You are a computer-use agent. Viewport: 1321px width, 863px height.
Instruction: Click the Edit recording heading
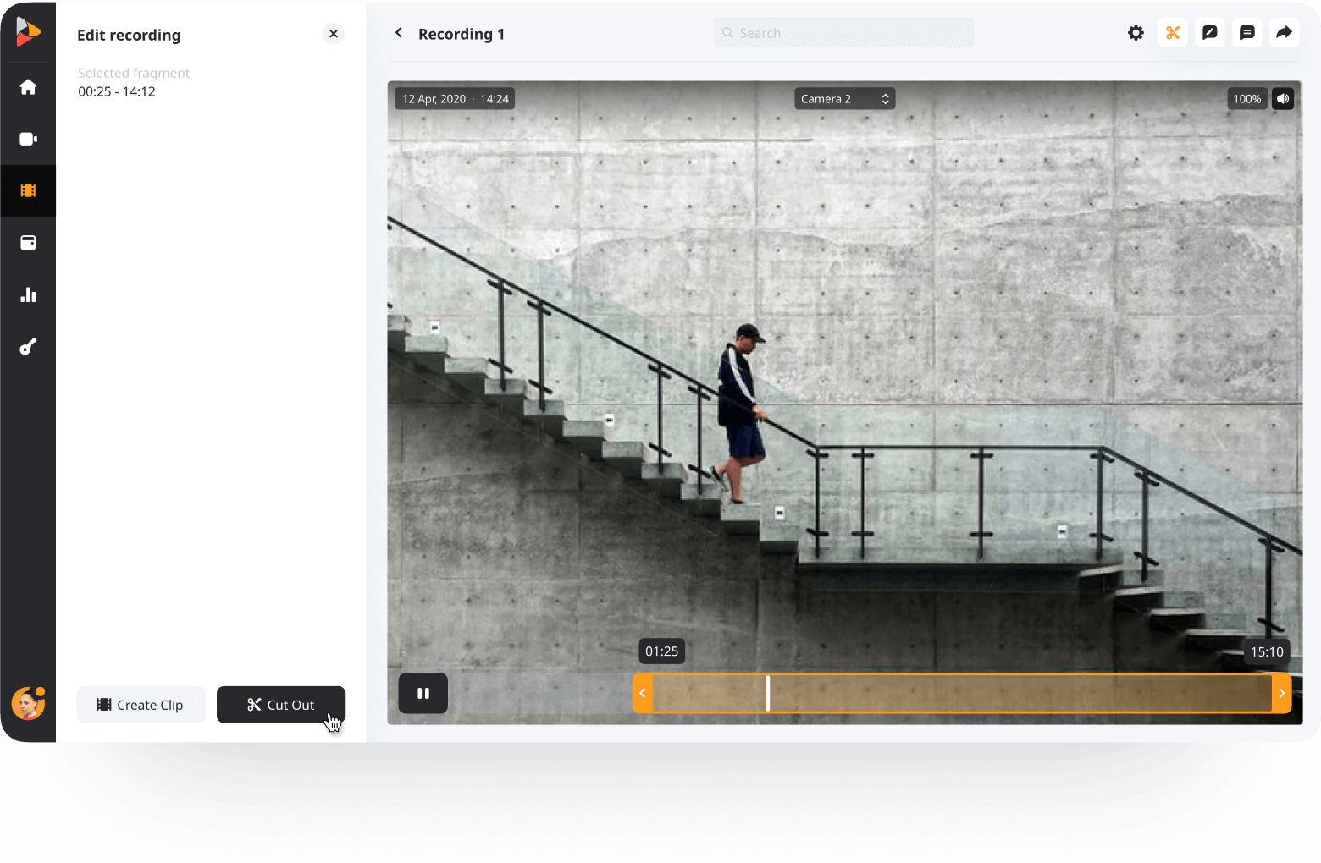129,35
